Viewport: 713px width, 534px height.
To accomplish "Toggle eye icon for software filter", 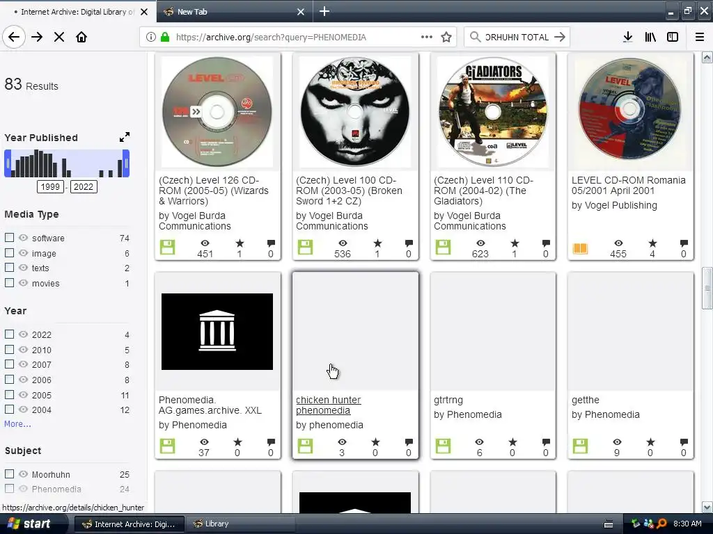I will [x=23, y=238].
